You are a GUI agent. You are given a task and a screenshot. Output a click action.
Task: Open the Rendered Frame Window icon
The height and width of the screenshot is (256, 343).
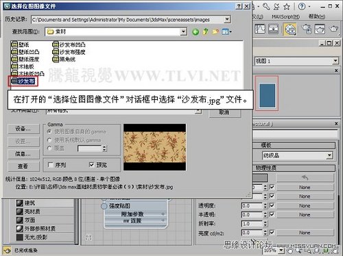pos(320,29)
